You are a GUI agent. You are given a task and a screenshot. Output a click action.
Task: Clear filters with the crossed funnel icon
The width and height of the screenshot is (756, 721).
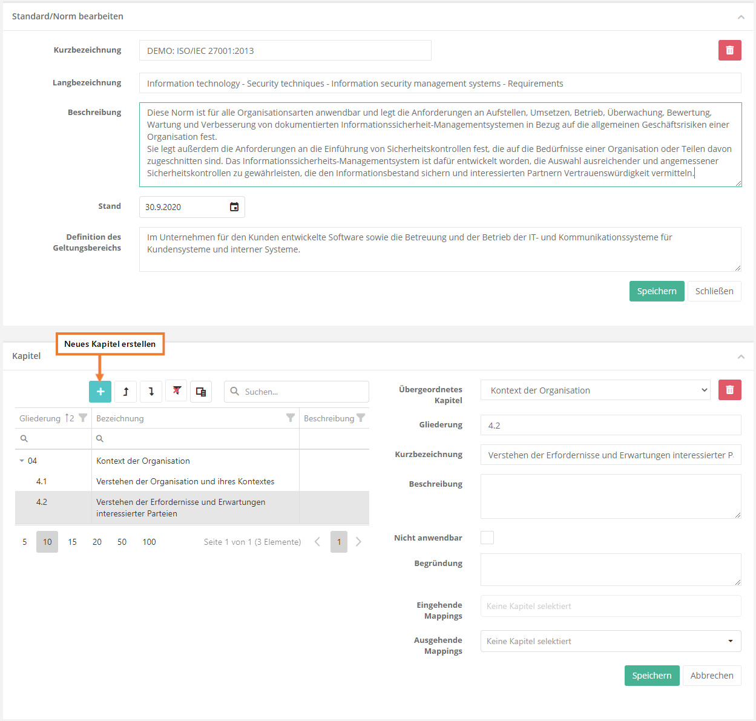click(176, 392)
